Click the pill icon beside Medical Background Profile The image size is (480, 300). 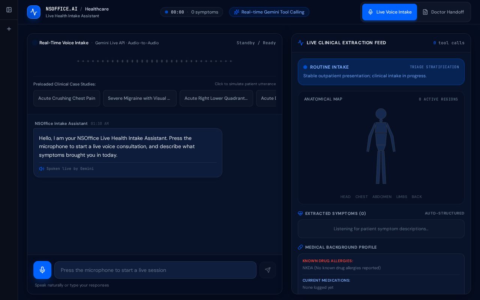[x=300, y=247]
